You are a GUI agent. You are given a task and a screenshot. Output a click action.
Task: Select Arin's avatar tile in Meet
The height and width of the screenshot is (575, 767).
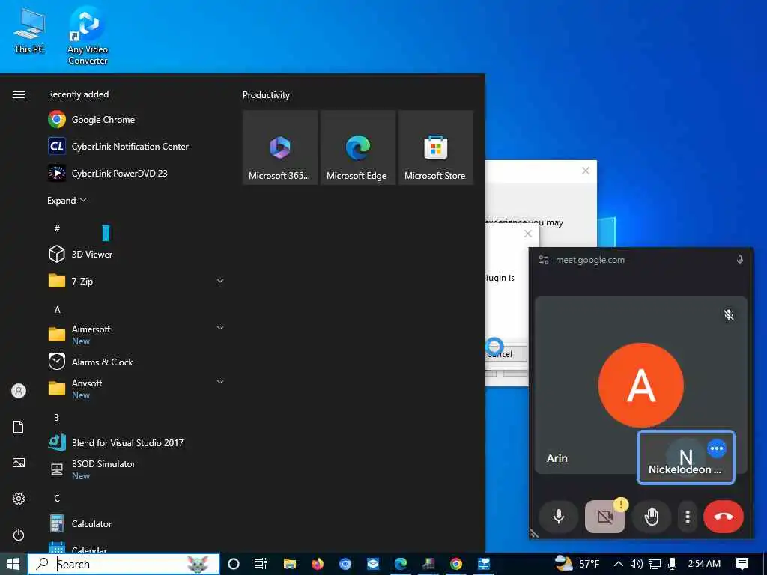[641, 386]
